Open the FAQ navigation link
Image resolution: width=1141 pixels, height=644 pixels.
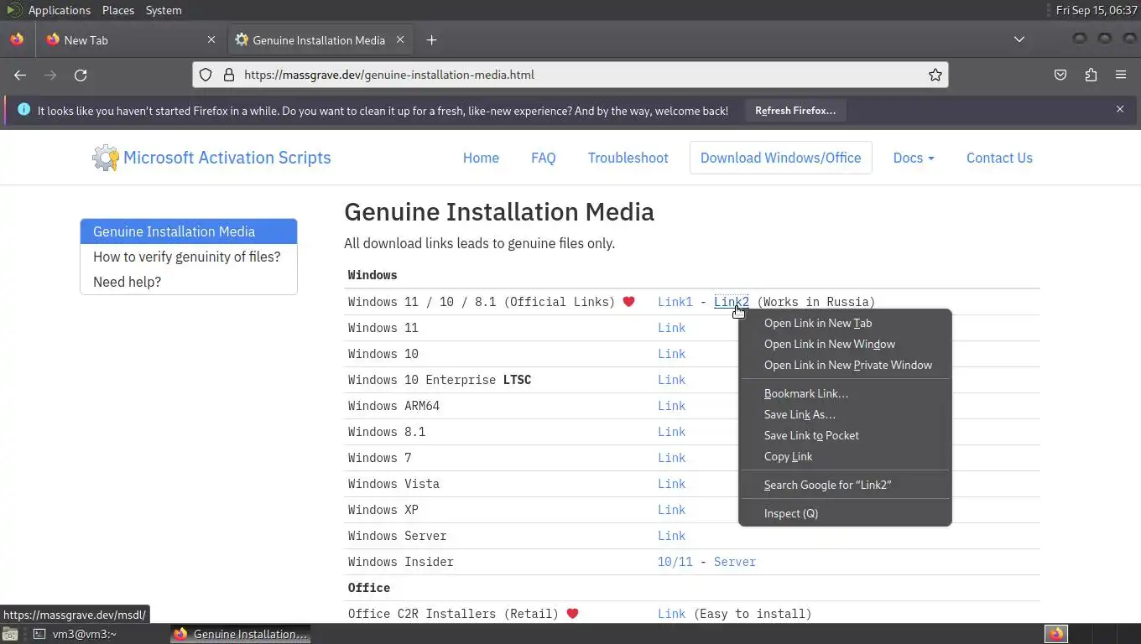tap(543, 158)
